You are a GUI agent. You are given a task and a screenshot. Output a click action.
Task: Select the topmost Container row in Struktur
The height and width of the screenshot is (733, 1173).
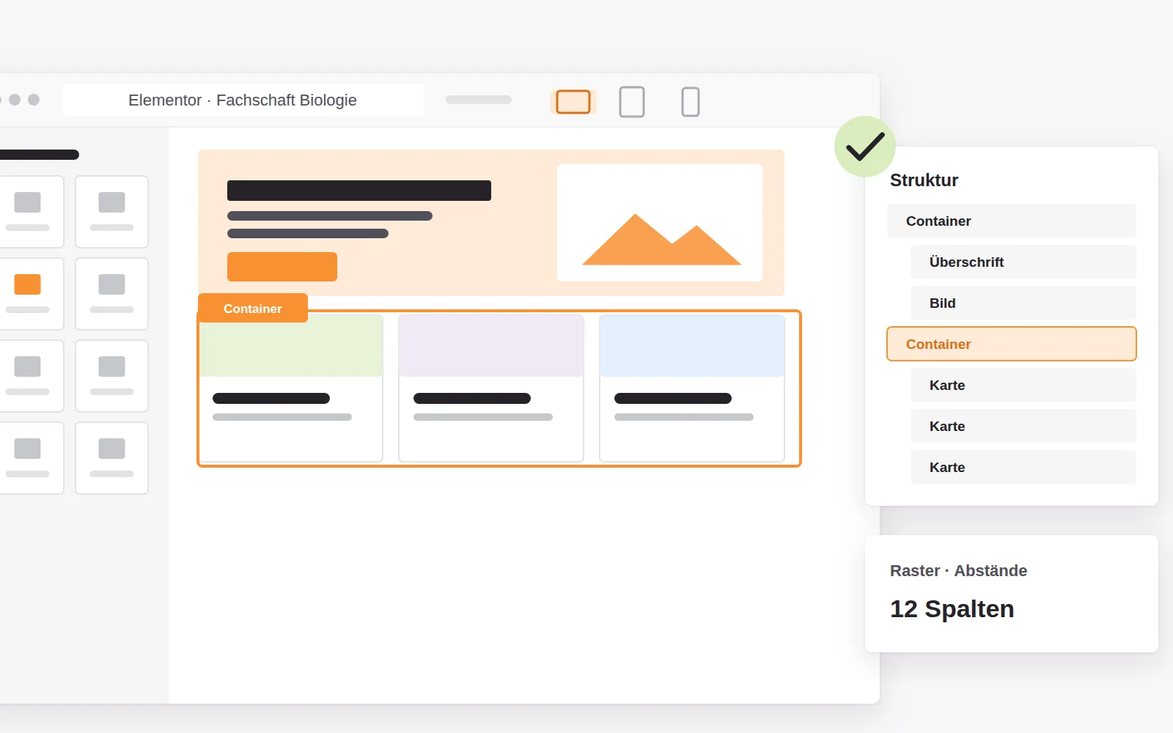[1012, 221]
